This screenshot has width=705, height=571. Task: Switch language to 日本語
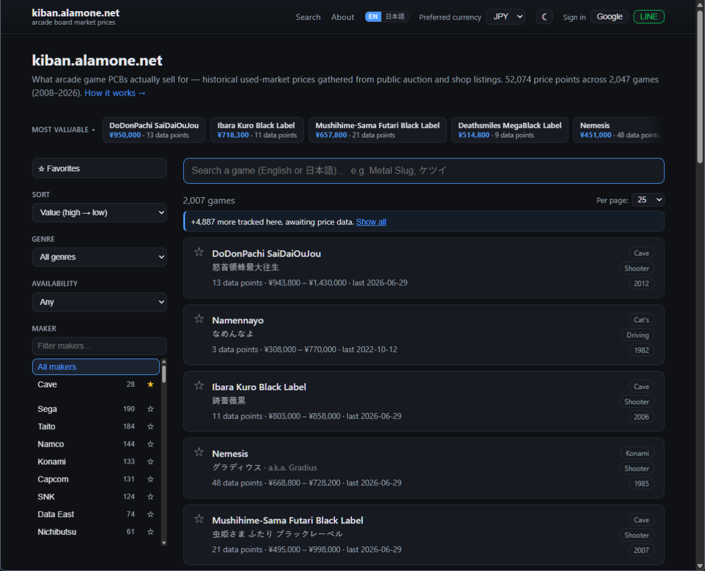395,17
